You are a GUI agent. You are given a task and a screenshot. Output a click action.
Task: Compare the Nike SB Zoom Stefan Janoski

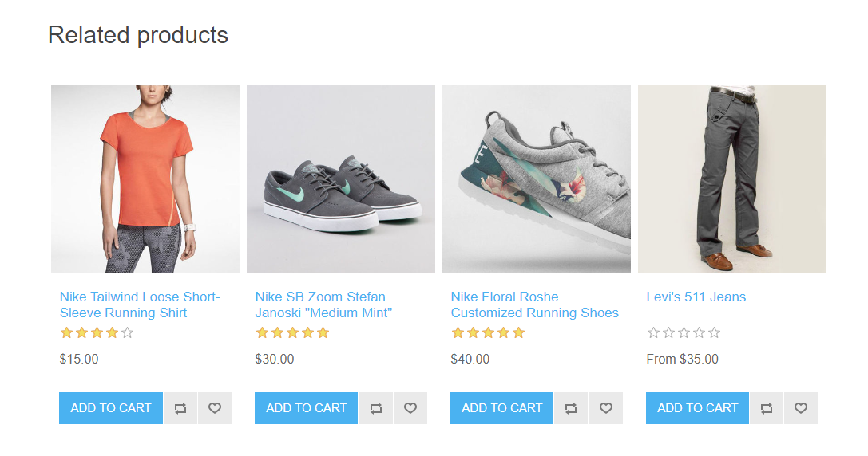pyautogui.click(x=376, y=408)
